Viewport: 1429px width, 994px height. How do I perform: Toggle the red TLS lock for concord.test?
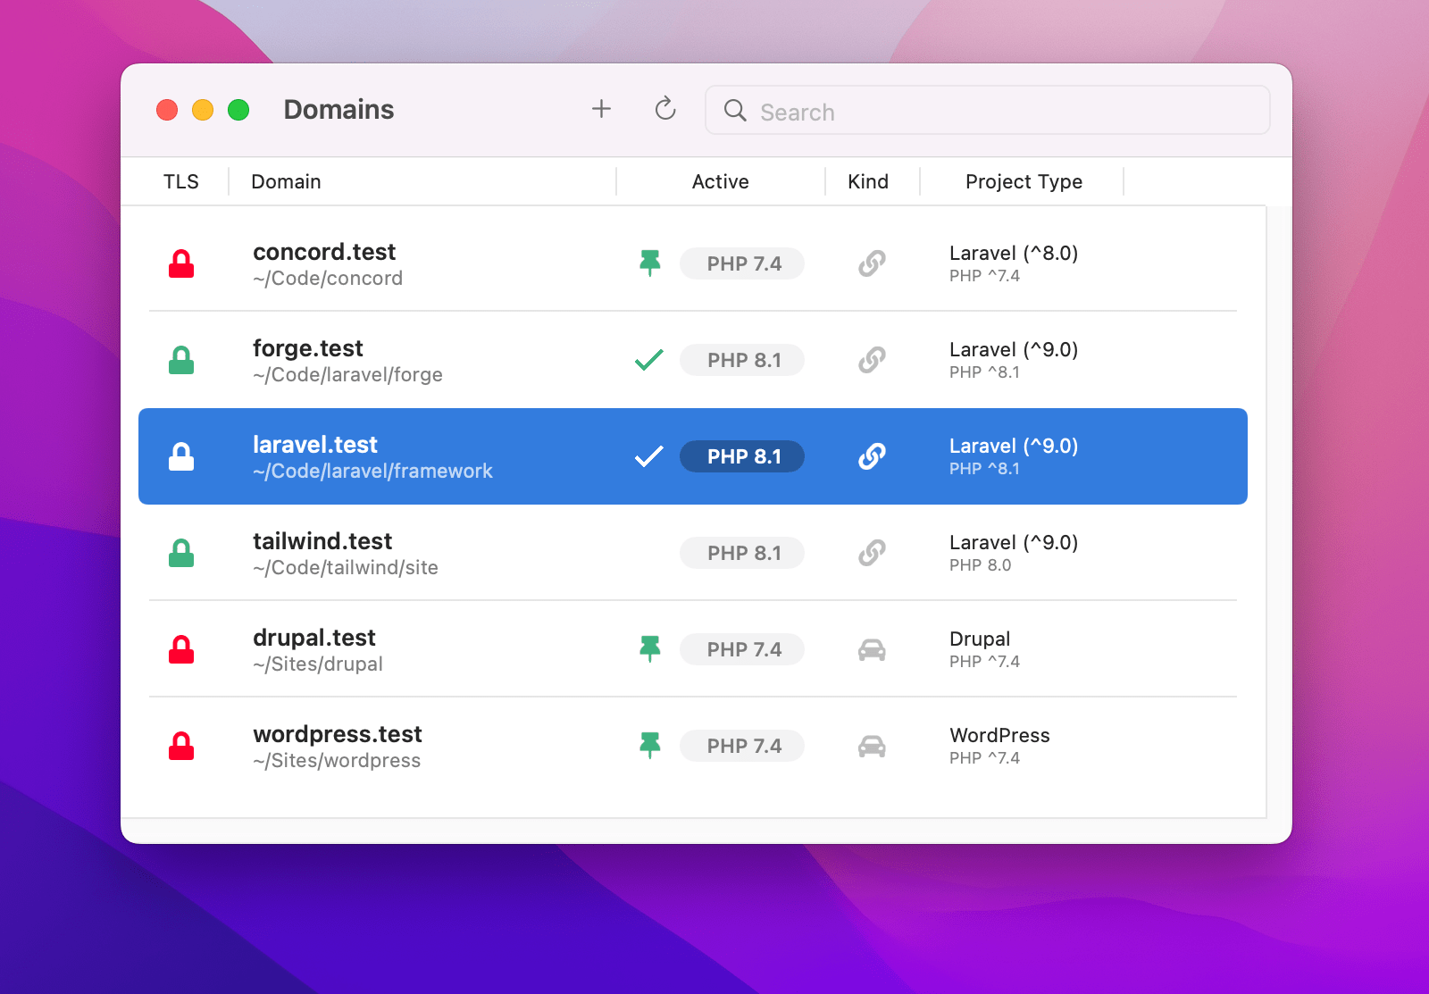coord(181,263)
